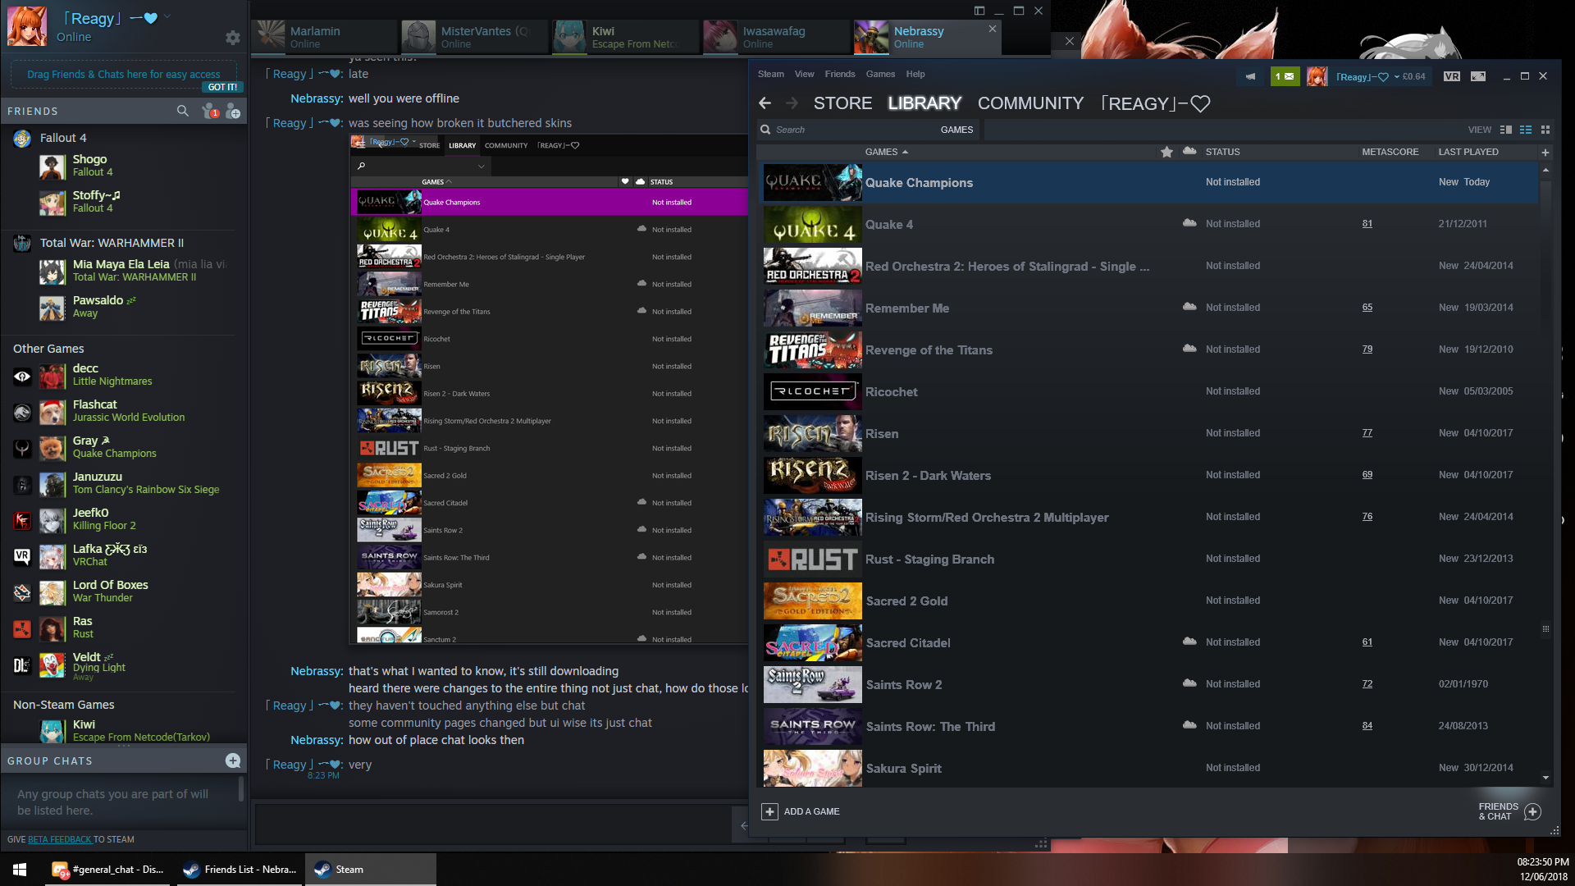Sort library by cloud status column
Screen dimensions: 1575x886
(x=1189, y=152)
